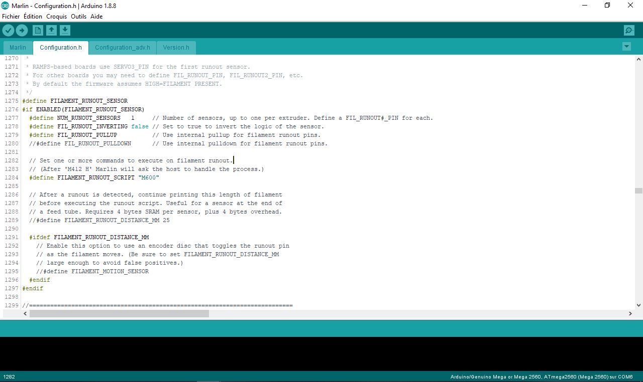The height and width of the screenshot is (382, 643).
Task: Open the Serial Monitor icon
Action: [x=629, y=31]
